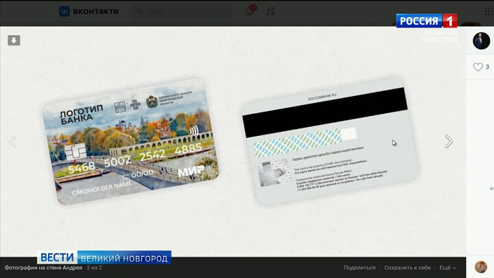Expand the Ещё dropdown menu
Screen dimensions: 494x278
[x=447, y=268]
